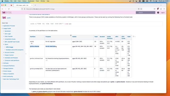Viewport: 170px width, 96px height.
Task: Click the date and time in menu bar
Action: coord(164,1)
